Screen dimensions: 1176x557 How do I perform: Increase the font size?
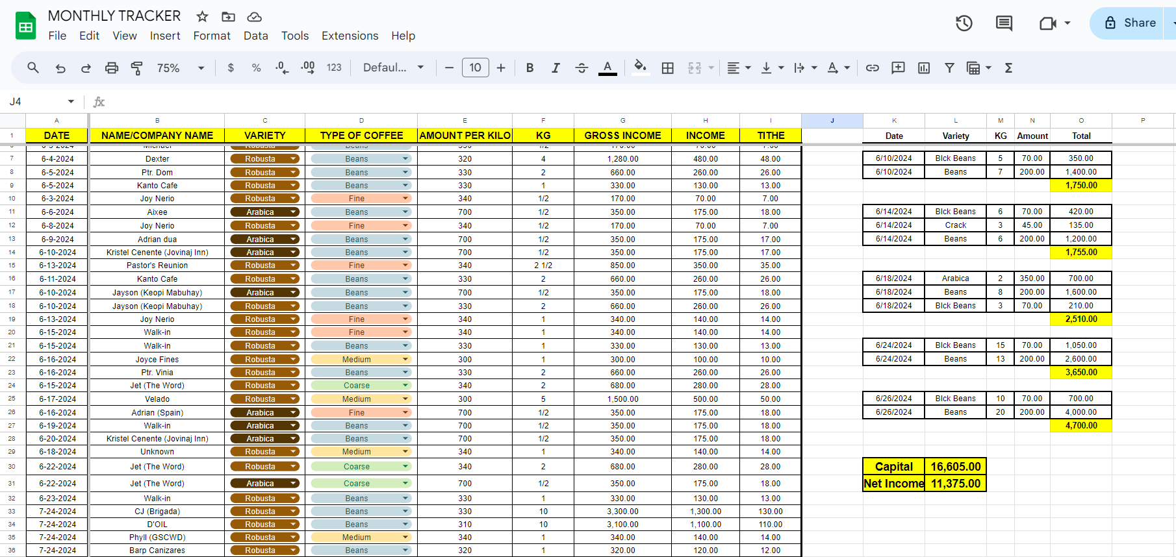(501, 68)
